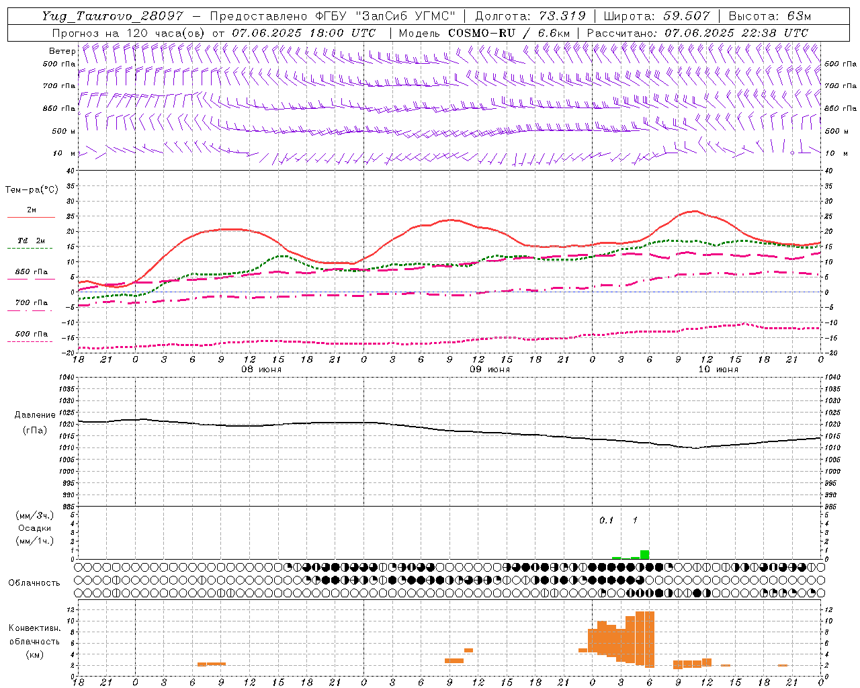860x688 pixels.
Task: Click the station title Yug_Taurovo_28097
Action: pyautogui.click(x=112, y=16)
